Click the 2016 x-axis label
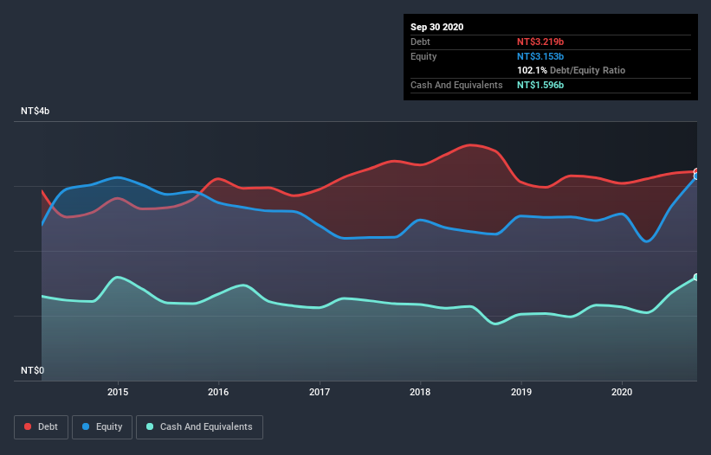Image resolution: width=711 pixels, height=455 pixels. click(x=218, y=392)
